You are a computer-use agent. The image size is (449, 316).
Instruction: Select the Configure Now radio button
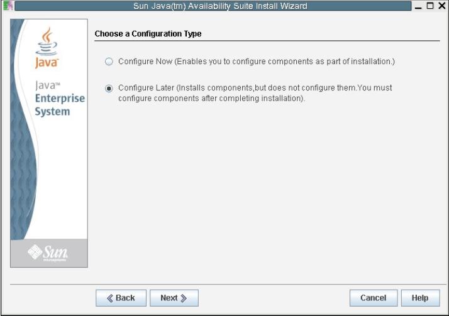109,62
